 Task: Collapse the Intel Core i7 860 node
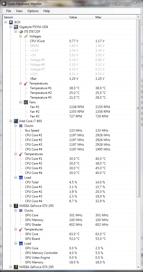[x=10, y=121]
